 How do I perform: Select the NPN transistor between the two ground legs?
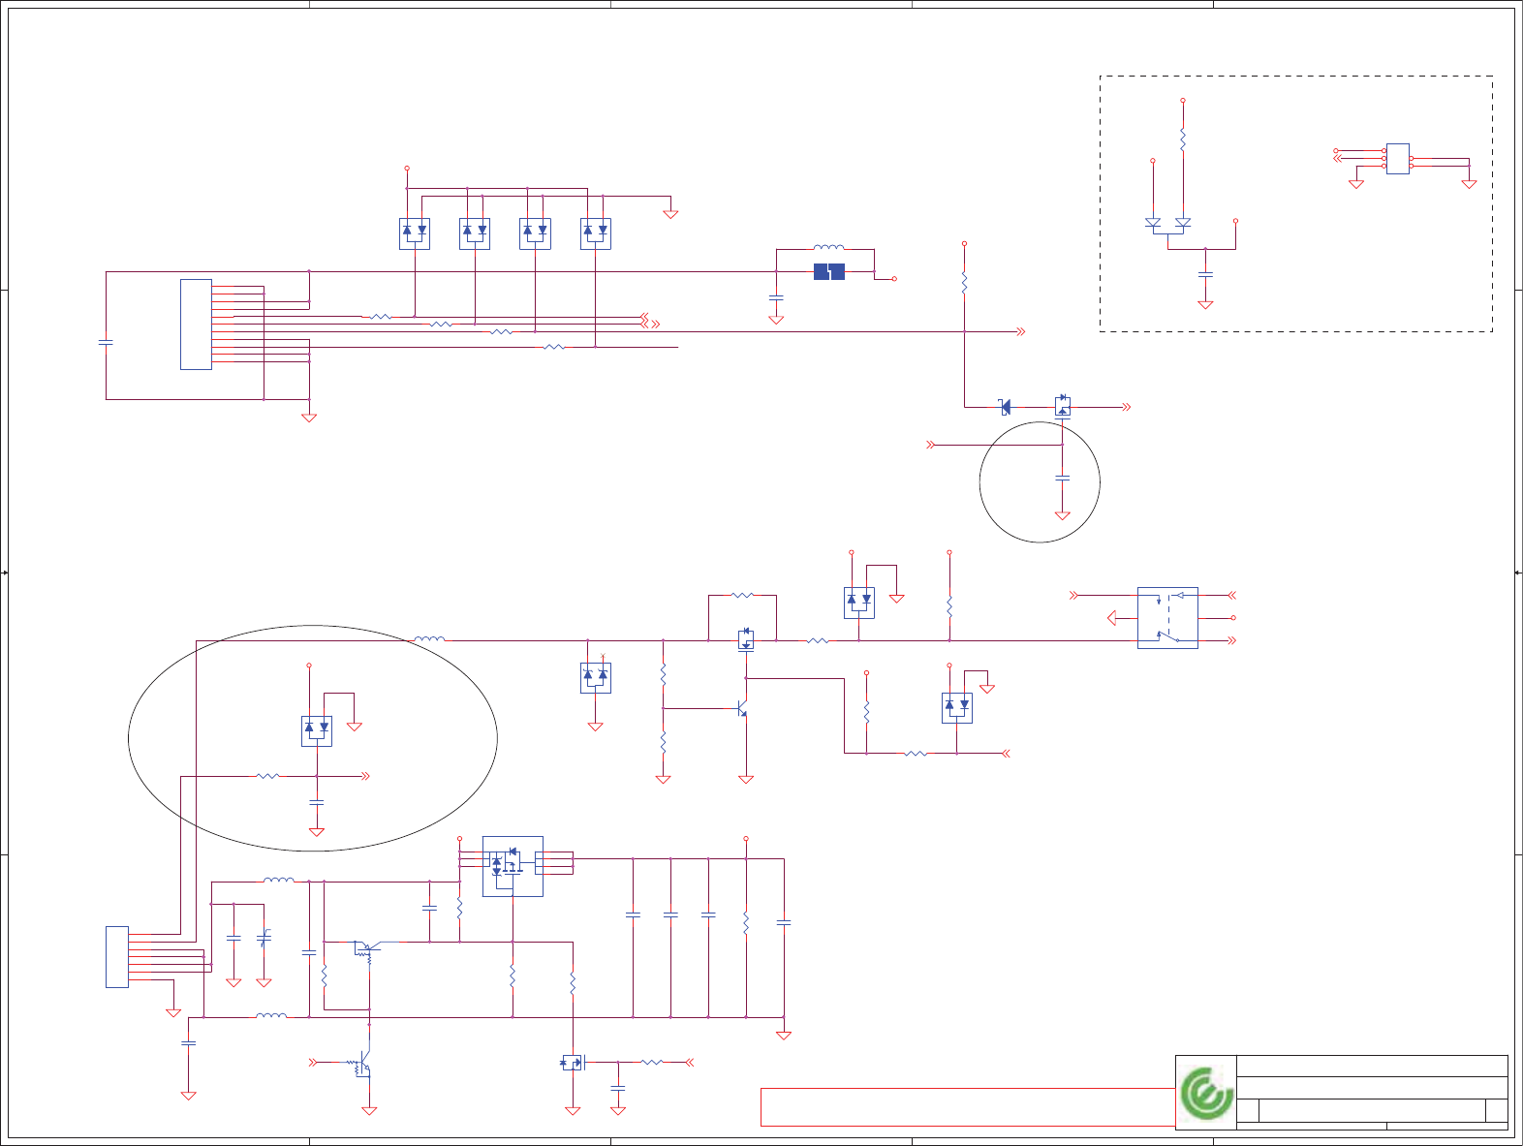[743, 709]
